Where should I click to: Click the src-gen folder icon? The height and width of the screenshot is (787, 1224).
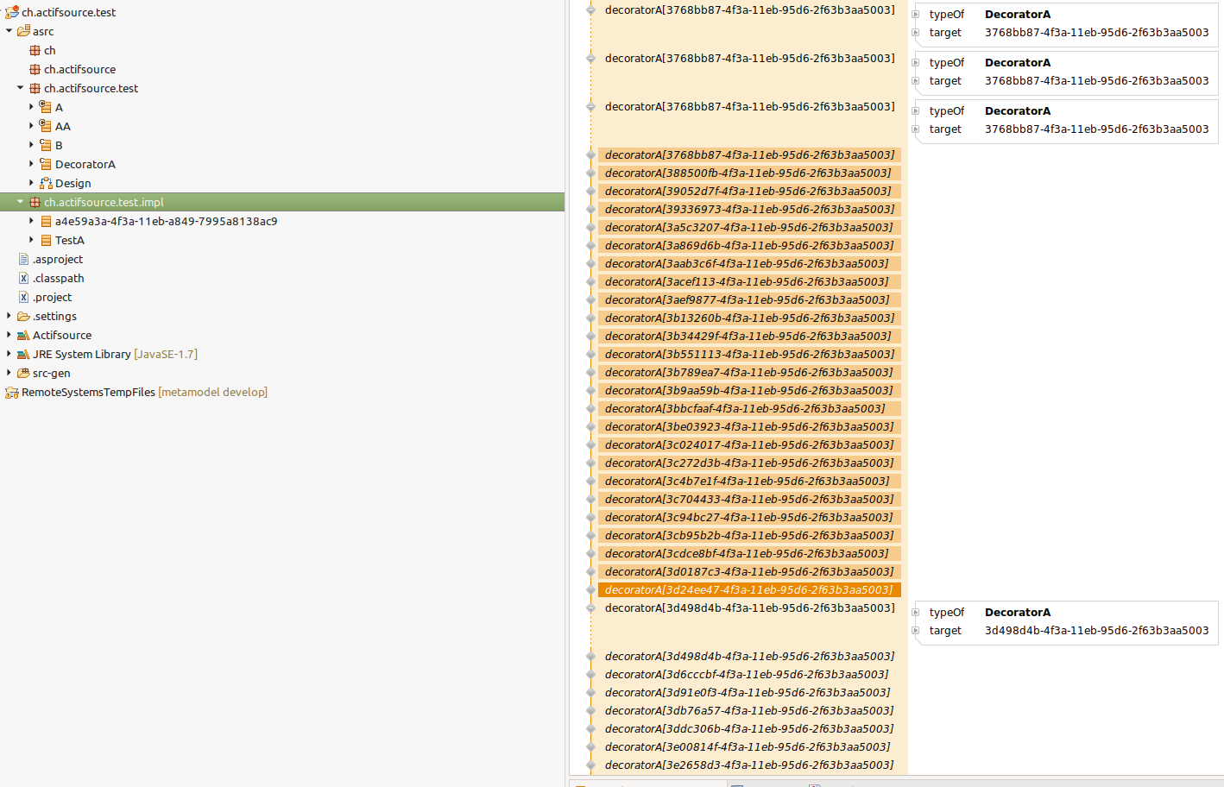tap(24, 373)
